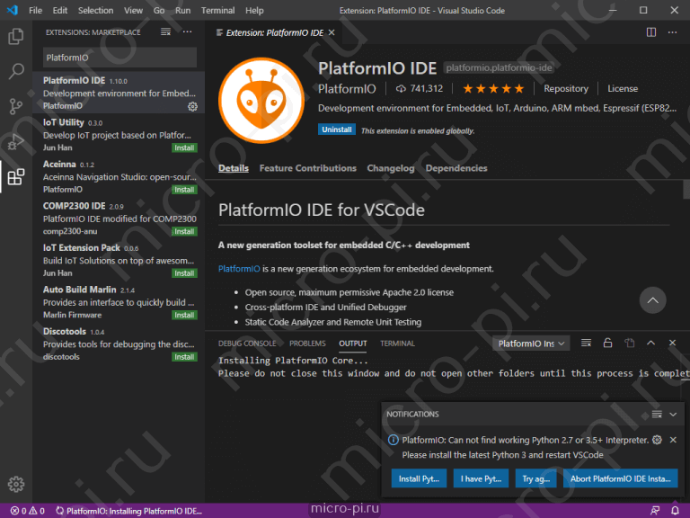Open the File menu
This screenshot has height=518, width=690.
[x=36, y=10]
